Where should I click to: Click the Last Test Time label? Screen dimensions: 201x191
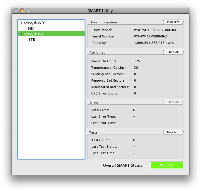click(103, 153)
